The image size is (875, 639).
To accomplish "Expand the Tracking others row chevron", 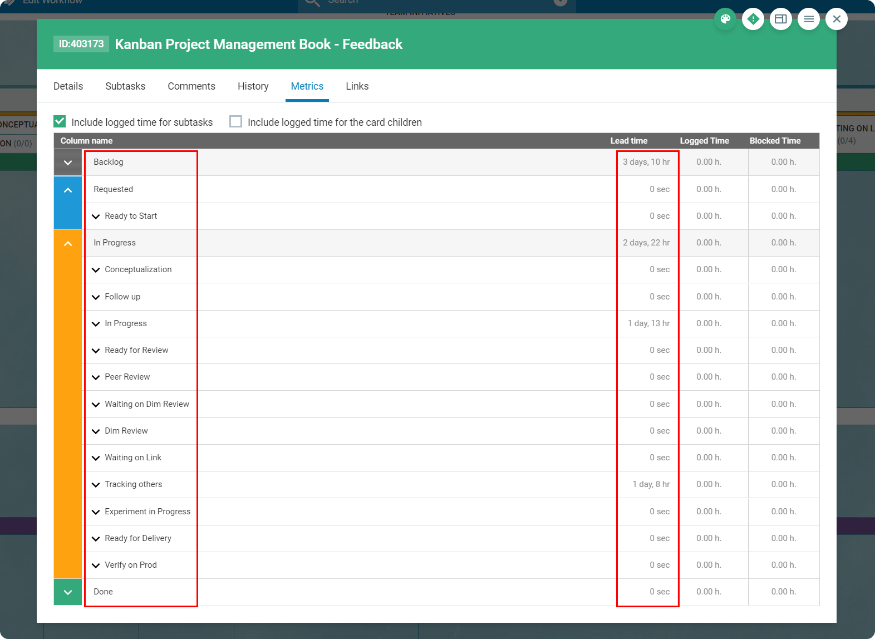I will click(x=96, y=485).
